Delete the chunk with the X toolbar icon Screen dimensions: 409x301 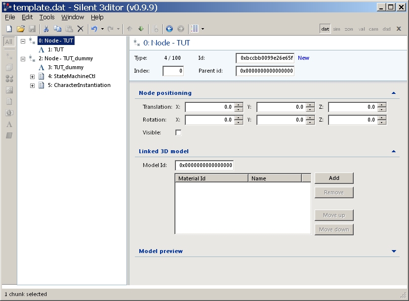pyautogui.click(x=81, y=29)
